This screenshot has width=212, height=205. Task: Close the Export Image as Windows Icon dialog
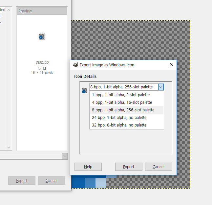[x=171, y=65]
